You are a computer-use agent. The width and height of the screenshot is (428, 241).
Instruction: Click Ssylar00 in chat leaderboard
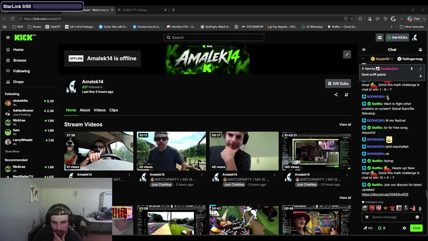pos(383,59)
